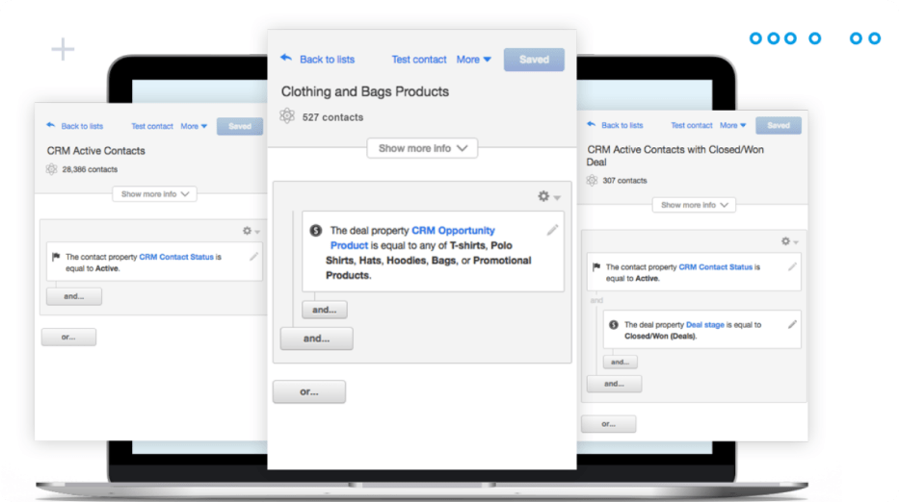Click Test contact in Closed/Won Deal panel
The height and width of the screenshot is (502, 899).
(692, 125)
